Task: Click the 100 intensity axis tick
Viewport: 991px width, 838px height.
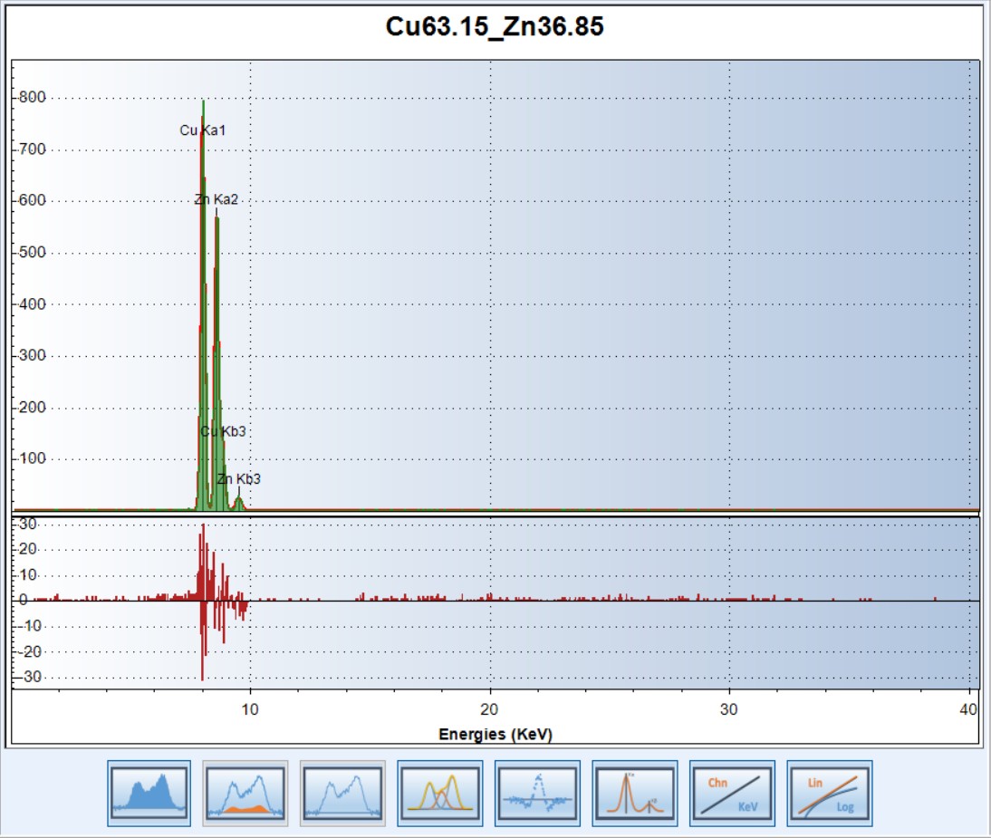Action: (33, 458)
